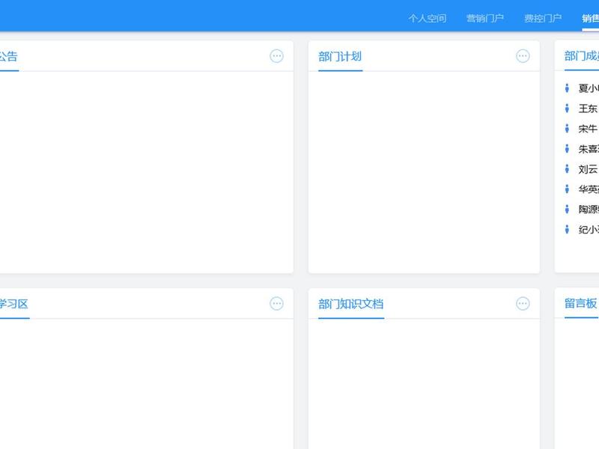Click the 部门成员 card heading

[582, 56]
